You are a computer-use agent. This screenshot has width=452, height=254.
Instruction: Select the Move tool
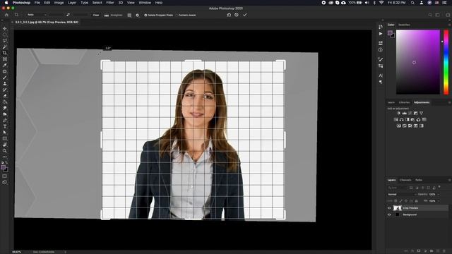(5, 28)
